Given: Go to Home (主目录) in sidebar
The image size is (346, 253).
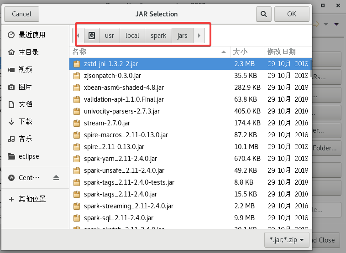Looking at the screenshot, I should [35, 52].
